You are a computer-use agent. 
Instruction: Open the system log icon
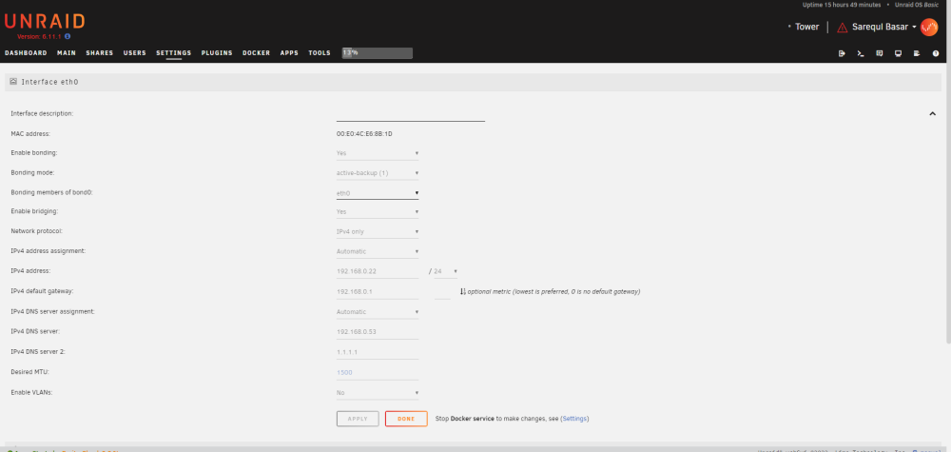tap(917, 53)
